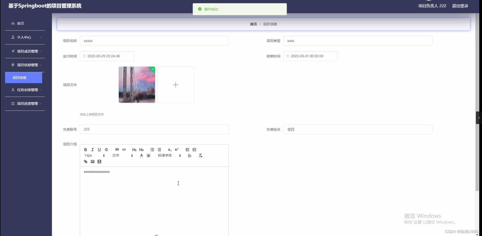This screenshot has width=482, height=236.
Task: Open 项目进度管理 in the sidebar
Action: pos(27,103)
